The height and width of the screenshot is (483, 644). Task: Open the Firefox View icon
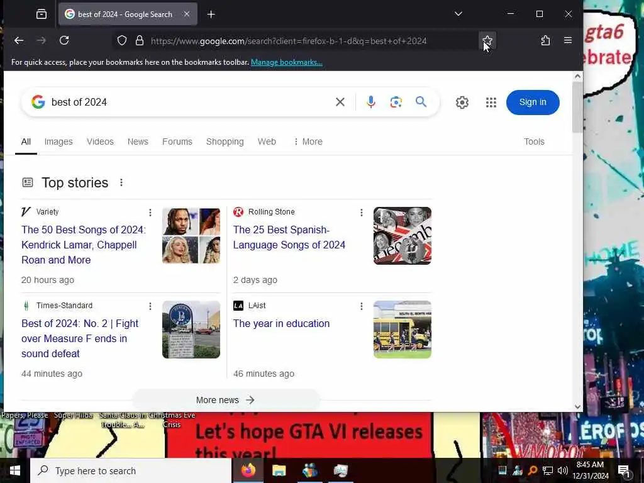click(x=42, y=14)
